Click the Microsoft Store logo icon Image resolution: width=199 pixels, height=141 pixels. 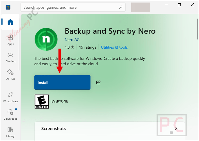click(x=8, y=7)
